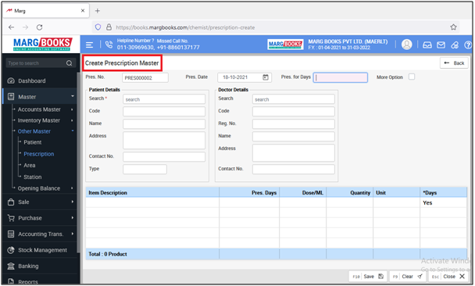Click the Back button
Image resolution: width=475 pixels, height=286 pixels.
point(454,63)
